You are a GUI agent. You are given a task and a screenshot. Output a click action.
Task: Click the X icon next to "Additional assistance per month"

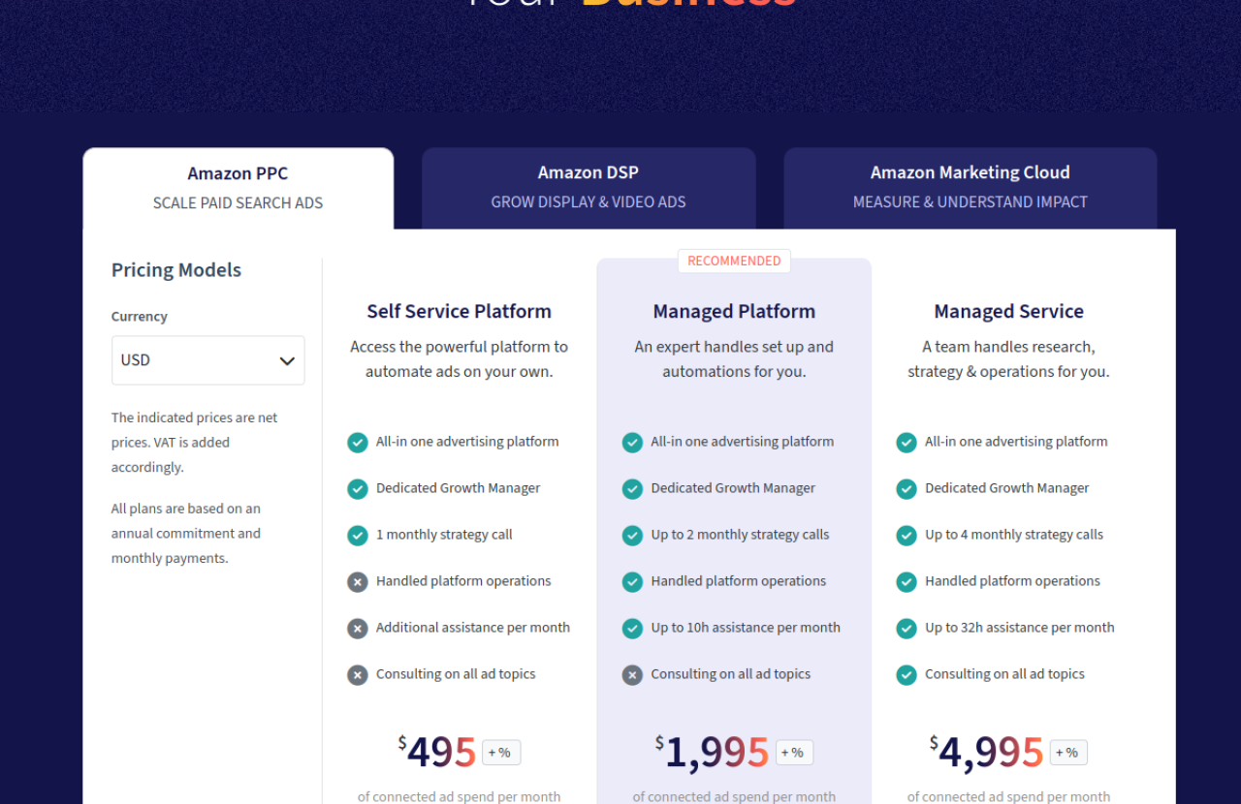point(358,628)
